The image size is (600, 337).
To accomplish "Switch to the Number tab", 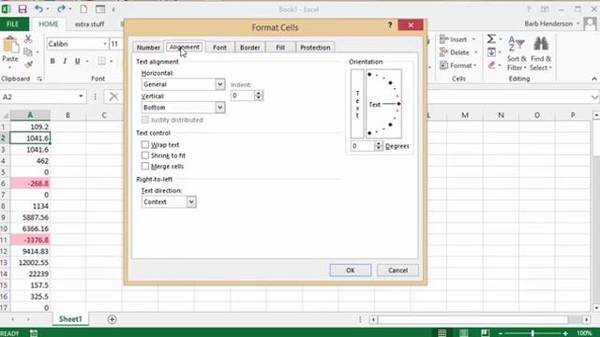I will click(148, 48).
